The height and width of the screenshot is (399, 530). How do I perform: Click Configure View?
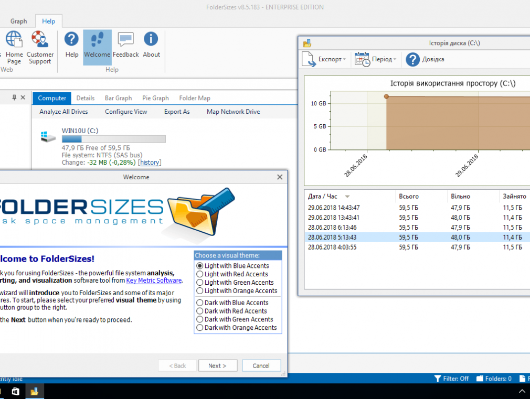point(126,112)
